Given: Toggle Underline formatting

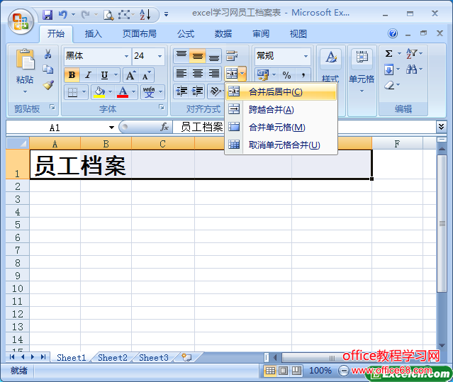Looking at the screenshot, I should (x=105, y=75).
